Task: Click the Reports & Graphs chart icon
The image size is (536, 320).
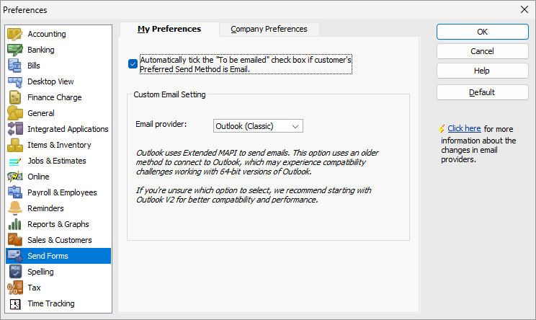Action: tap(15, 224)
